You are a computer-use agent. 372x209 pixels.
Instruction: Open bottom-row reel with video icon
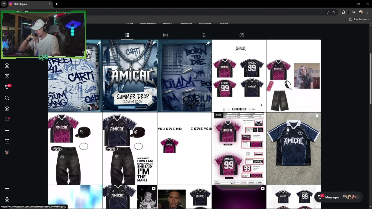pyautogui.click(x=239, y=197)
